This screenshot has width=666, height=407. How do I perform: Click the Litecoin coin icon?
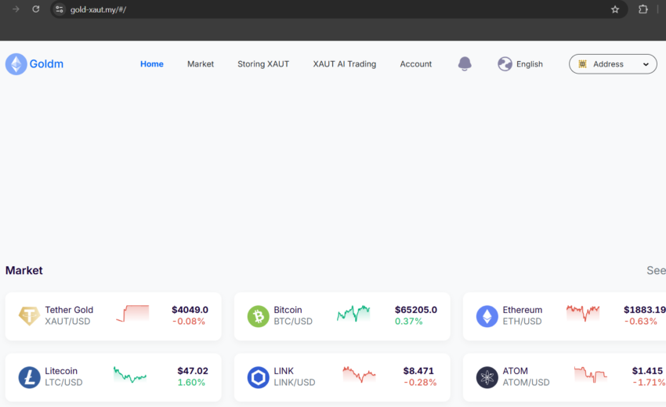(x=29, y=377)
